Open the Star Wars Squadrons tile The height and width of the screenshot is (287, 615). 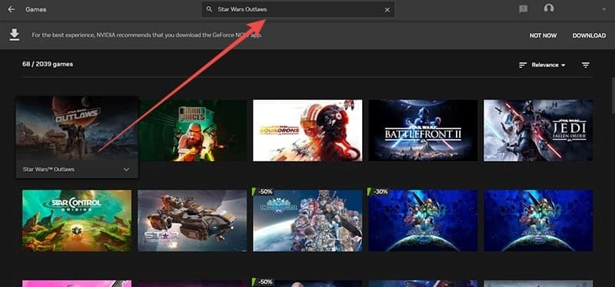(x=307, y=130)
